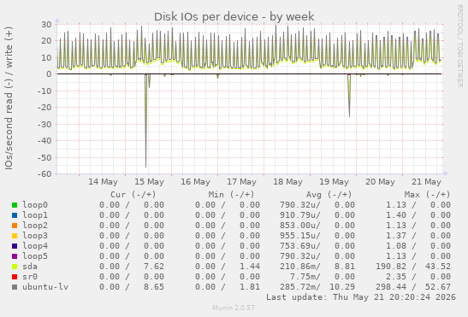468x317 pixels.
Task: Click ubuntu-lv average value 285.72m
Action: pyautogui.click(x=300, y=287)
